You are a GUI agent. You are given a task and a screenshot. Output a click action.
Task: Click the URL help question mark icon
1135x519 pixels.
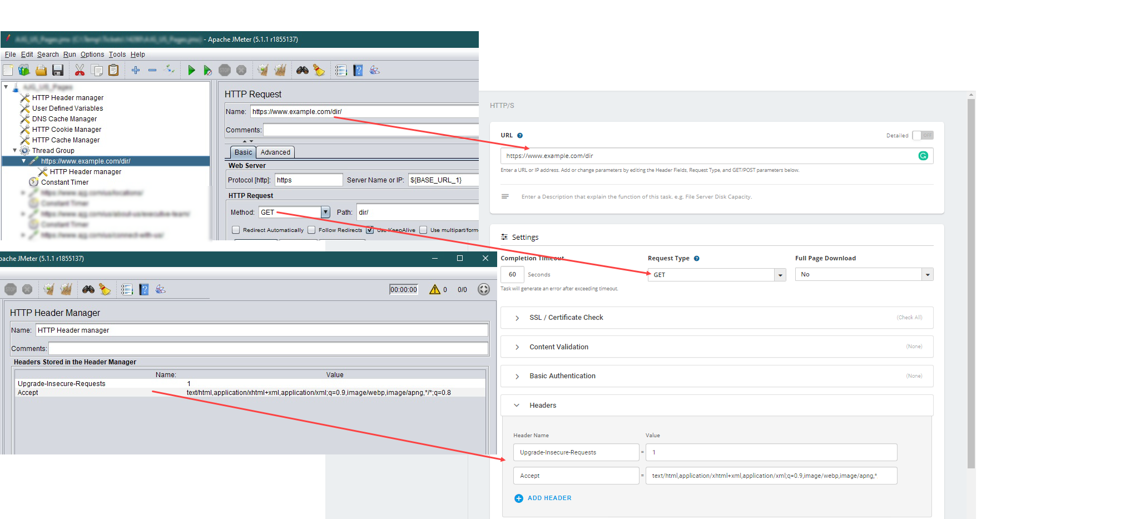tap(520, 135)
